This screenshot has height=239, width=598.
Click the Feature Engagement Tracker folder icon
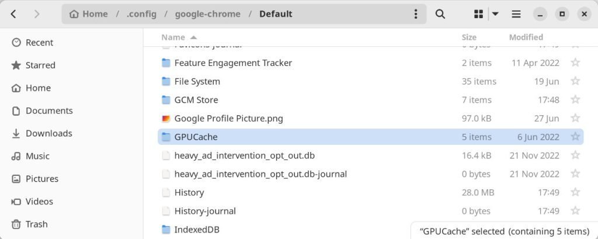point(166,63)
